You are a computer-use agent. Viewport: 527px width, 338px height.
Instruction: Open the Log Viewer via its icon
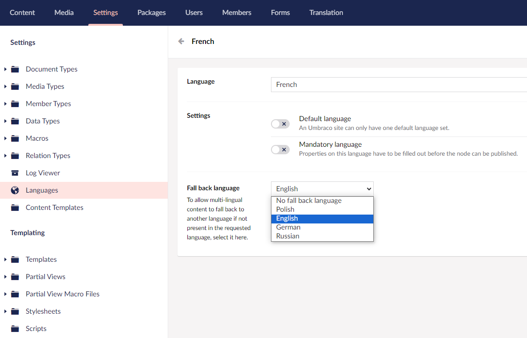(x=14, y=173)
